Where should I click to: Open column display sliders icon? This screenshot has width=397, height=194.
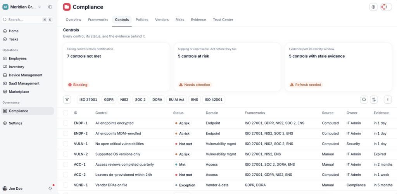click(374, 100)
